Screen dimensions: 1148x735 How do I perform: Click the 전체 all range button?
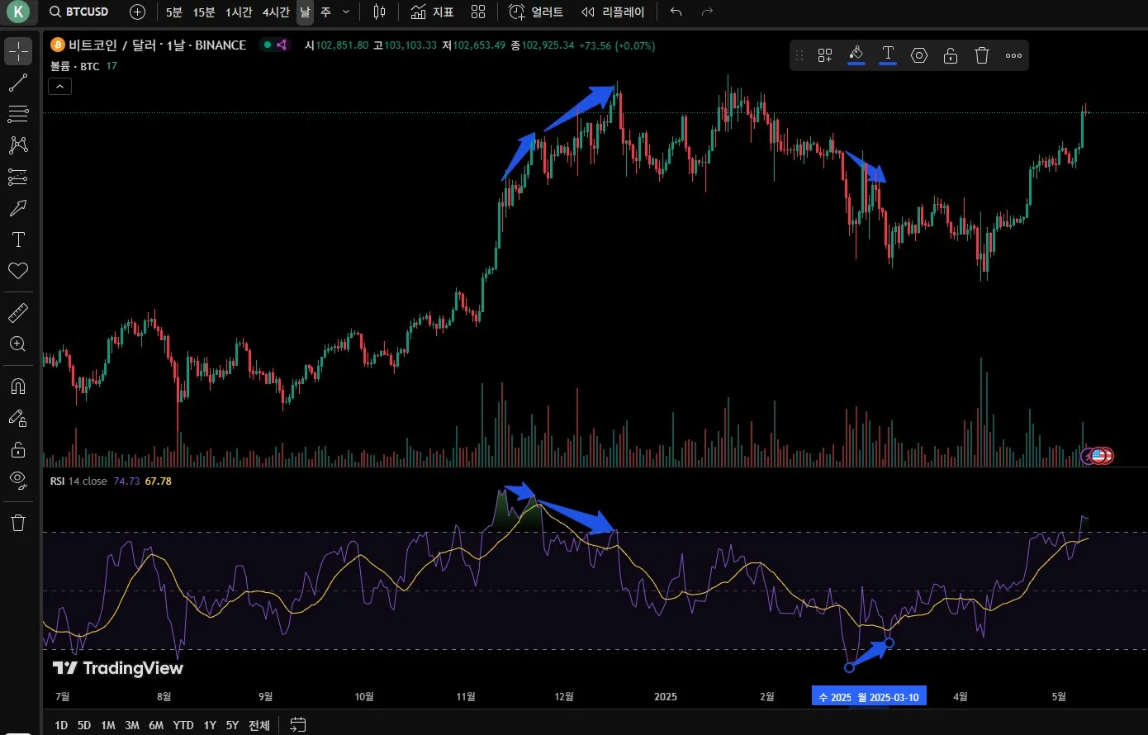click(x=259, y=725)
